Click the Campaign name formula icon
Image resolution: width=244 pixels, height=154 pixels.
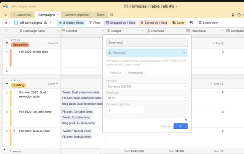tap(21, 31)
